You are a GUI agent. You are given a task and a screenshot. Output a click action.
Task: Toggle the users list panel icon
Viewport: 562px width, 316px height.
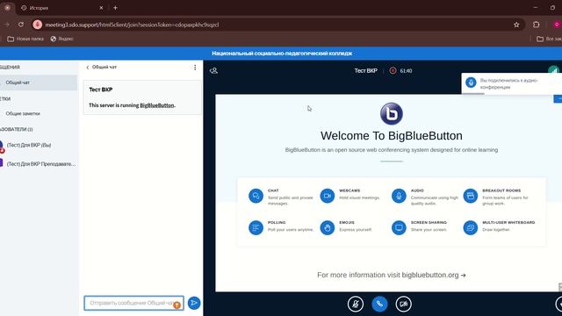coord(213,70)
